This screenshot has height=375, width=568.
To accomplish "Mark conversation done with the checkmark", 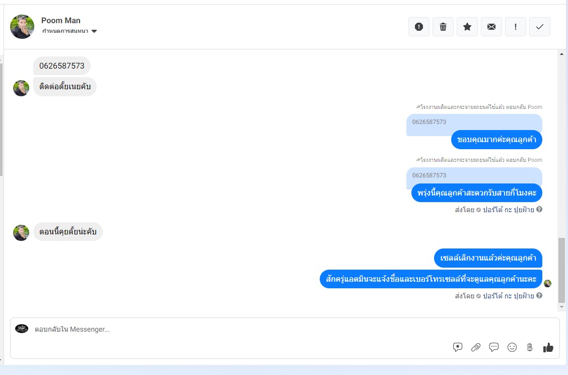I will (x=540, y=27).
